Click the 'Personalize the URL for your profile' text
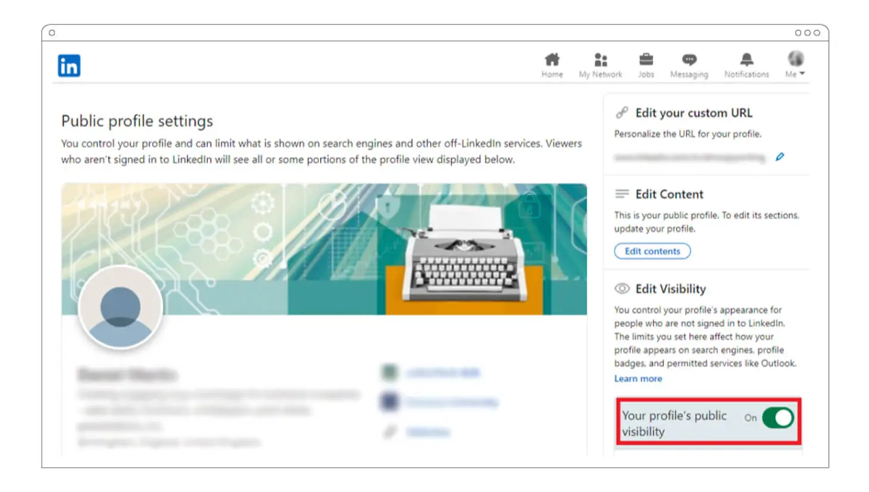Screen dimensions: 869x492 coord(688,134)
